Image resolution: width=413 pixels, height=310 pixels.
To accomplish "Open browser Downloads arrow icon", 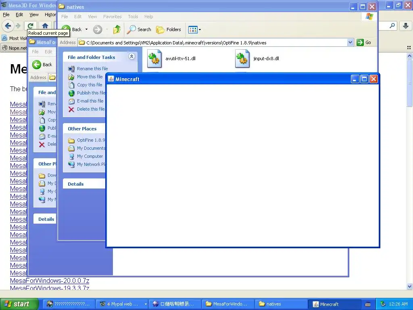I will point(406,26).
